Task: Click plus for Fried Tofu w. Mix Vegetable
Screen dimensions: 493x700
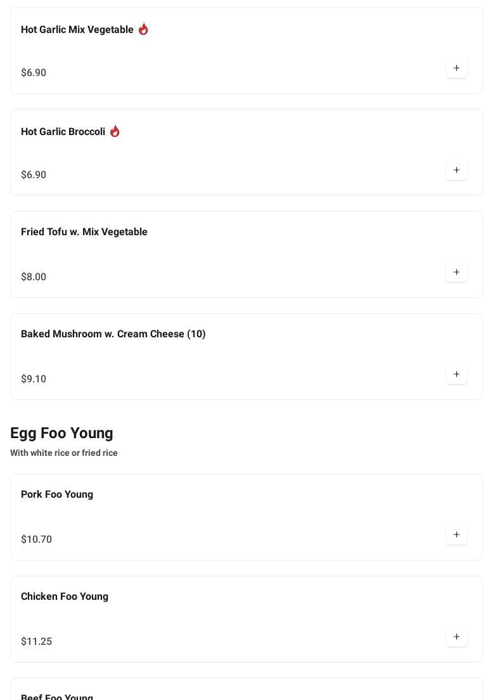Action: click(x=456, y=272)
